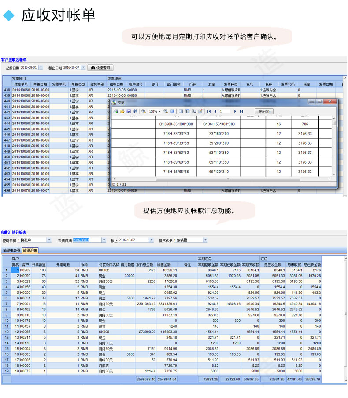Go to last page in preview

(241, 111)
